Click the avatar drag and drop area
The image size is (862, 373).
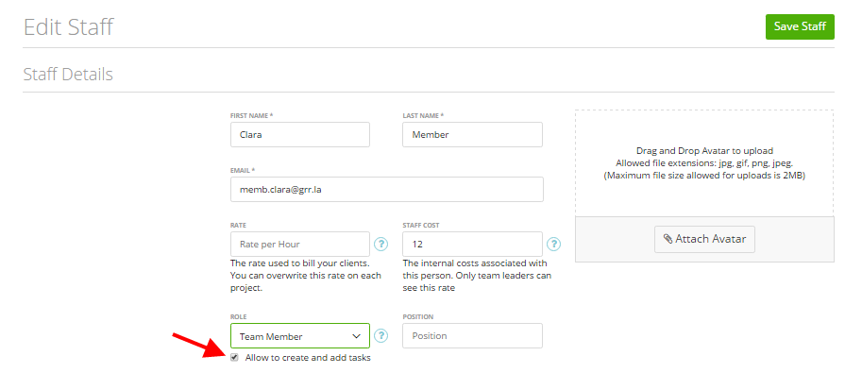704,162
